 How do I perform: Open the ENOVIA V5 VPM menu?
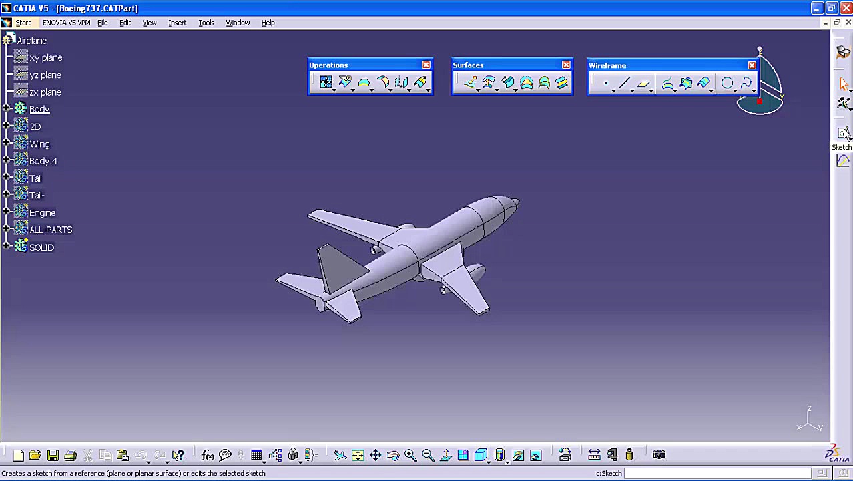66,23
